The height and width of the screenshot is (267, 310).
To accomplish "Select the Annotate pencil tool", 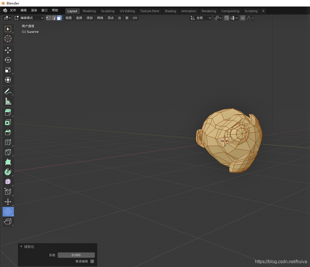I will pyautogui.click(x=8, y=91).
